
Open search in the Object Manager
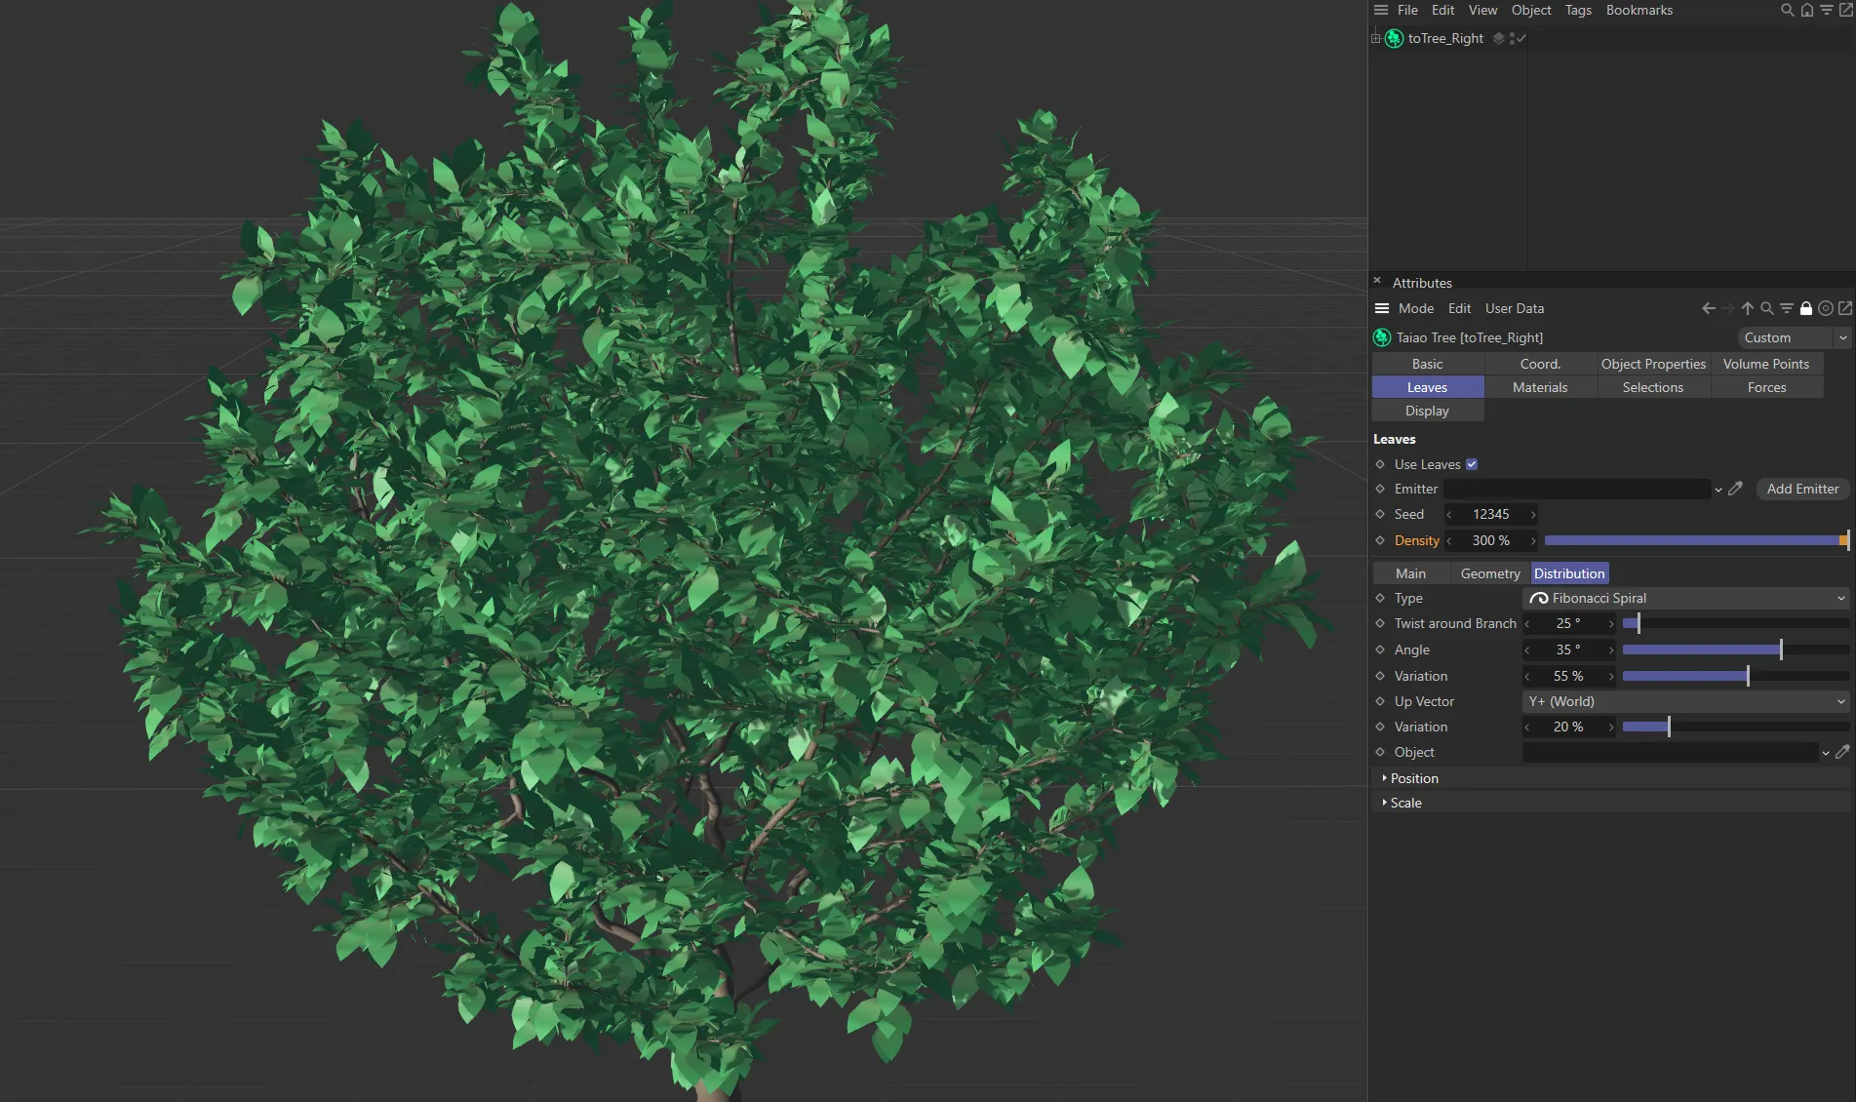[x=1787, y=10]
